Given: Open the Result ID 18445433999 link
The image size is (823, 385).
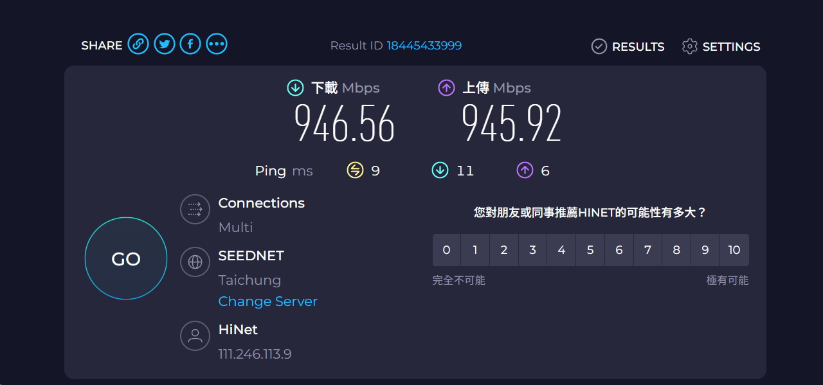Looking at the screenshot, I should coord(424,46).
